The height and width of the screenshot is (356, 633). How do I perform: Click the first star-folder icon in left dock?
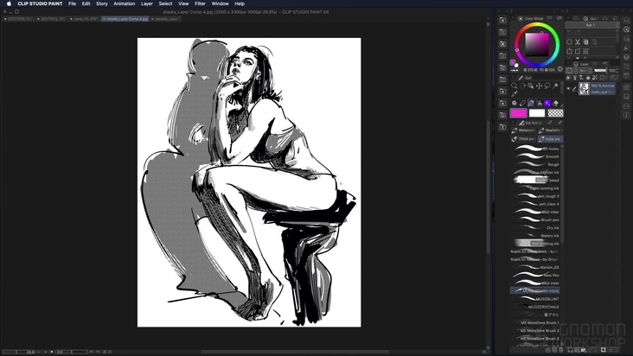point(502,20)
